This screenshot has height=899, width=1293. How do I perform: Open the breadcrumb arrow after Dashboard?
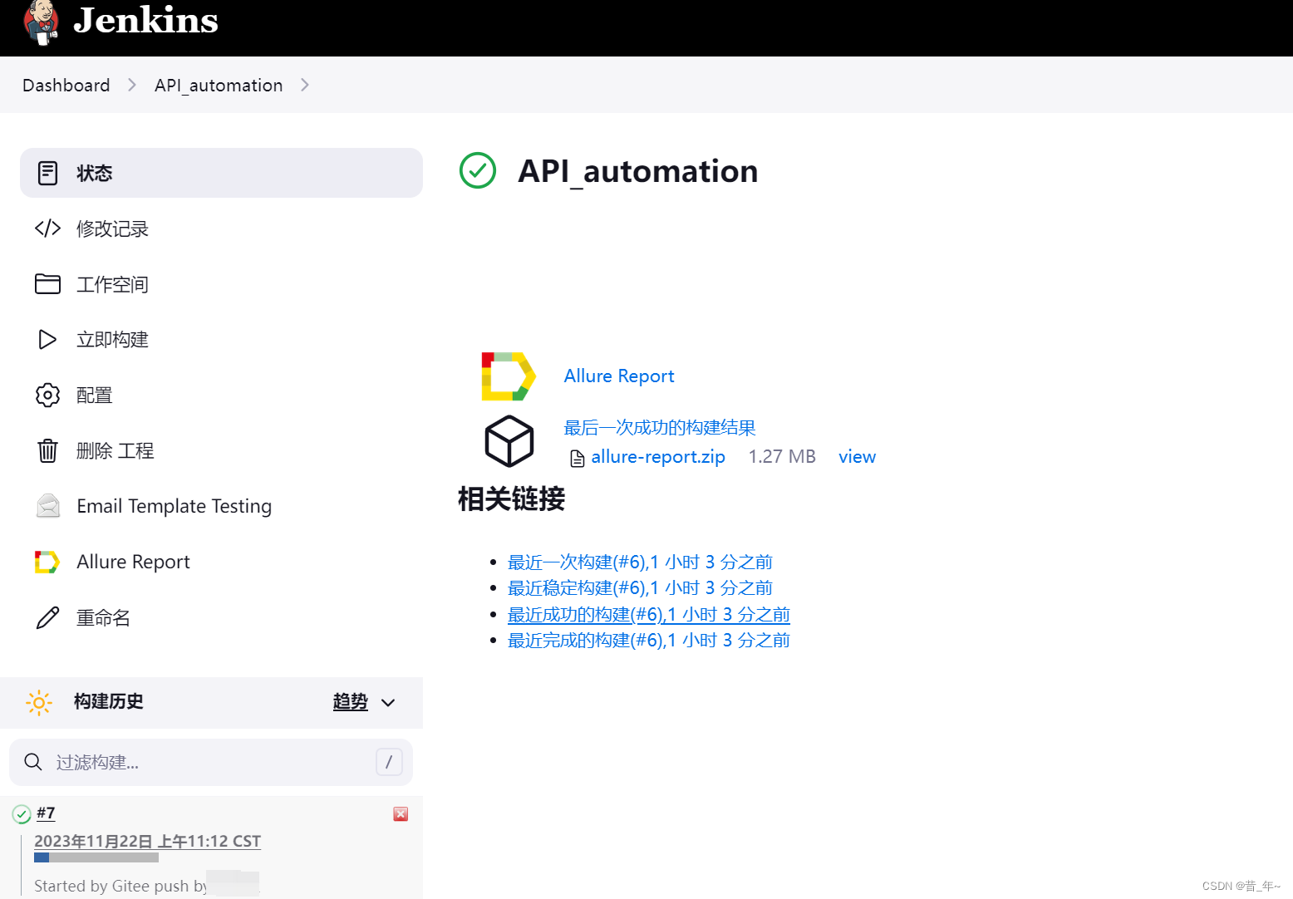tap(132, 85)
